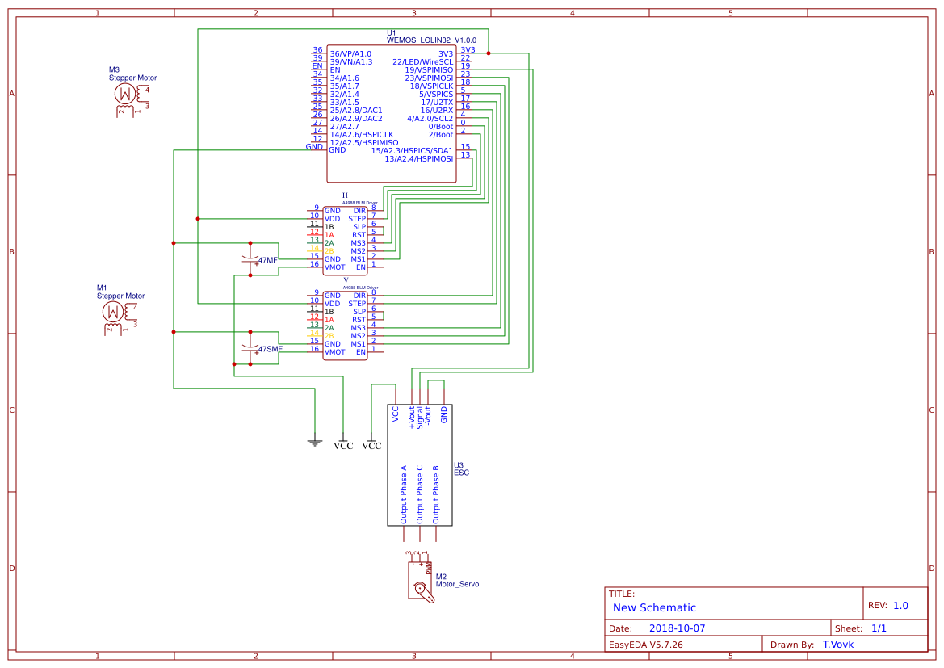
Task: Select the M3 stepper motor symbol
Action: [x=132, y=100]
